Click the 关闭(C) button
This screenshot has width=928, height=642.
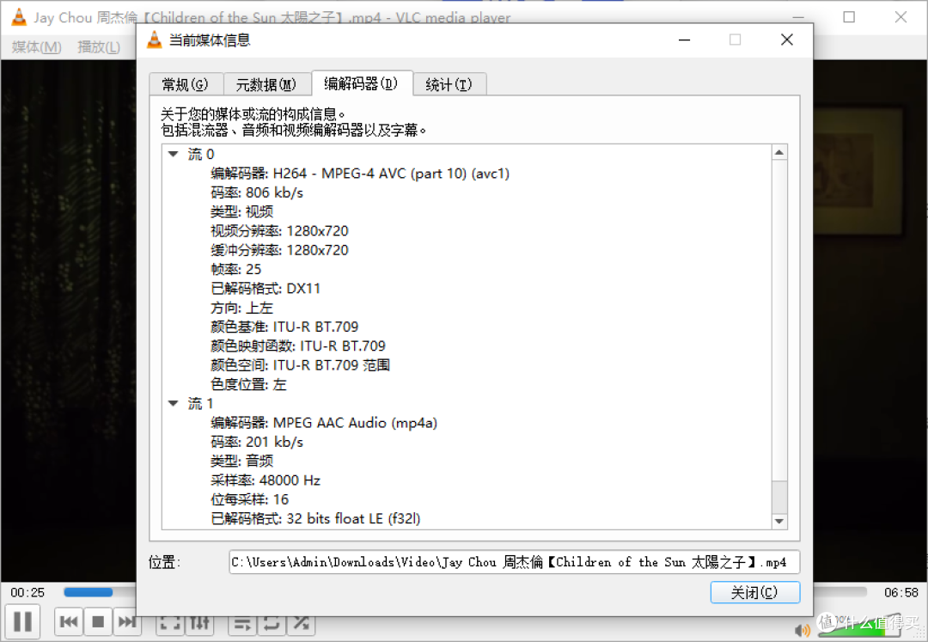[x=754, y=592]
